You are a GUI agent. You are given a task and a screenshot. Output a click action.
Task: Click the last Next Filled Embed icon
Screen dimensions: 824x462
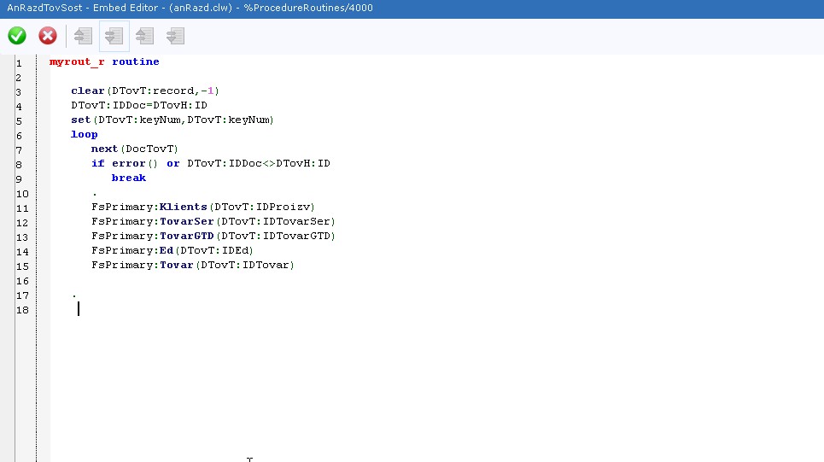(x=175, y=36)
